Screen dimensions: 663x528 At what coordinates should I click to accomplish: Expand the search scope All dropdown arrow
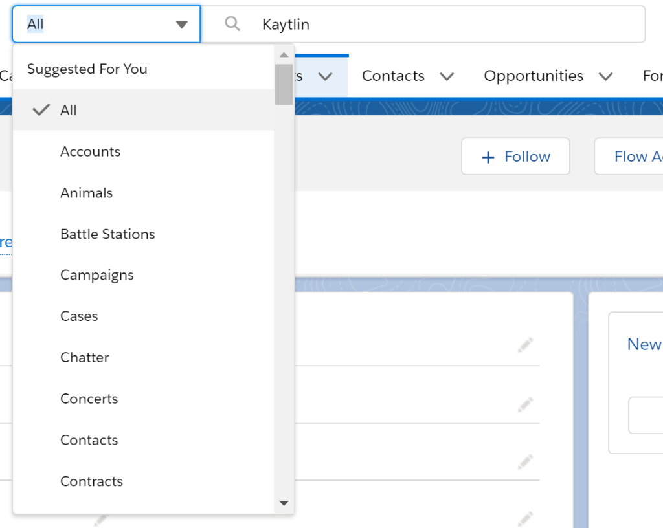(x=181, y=25)
